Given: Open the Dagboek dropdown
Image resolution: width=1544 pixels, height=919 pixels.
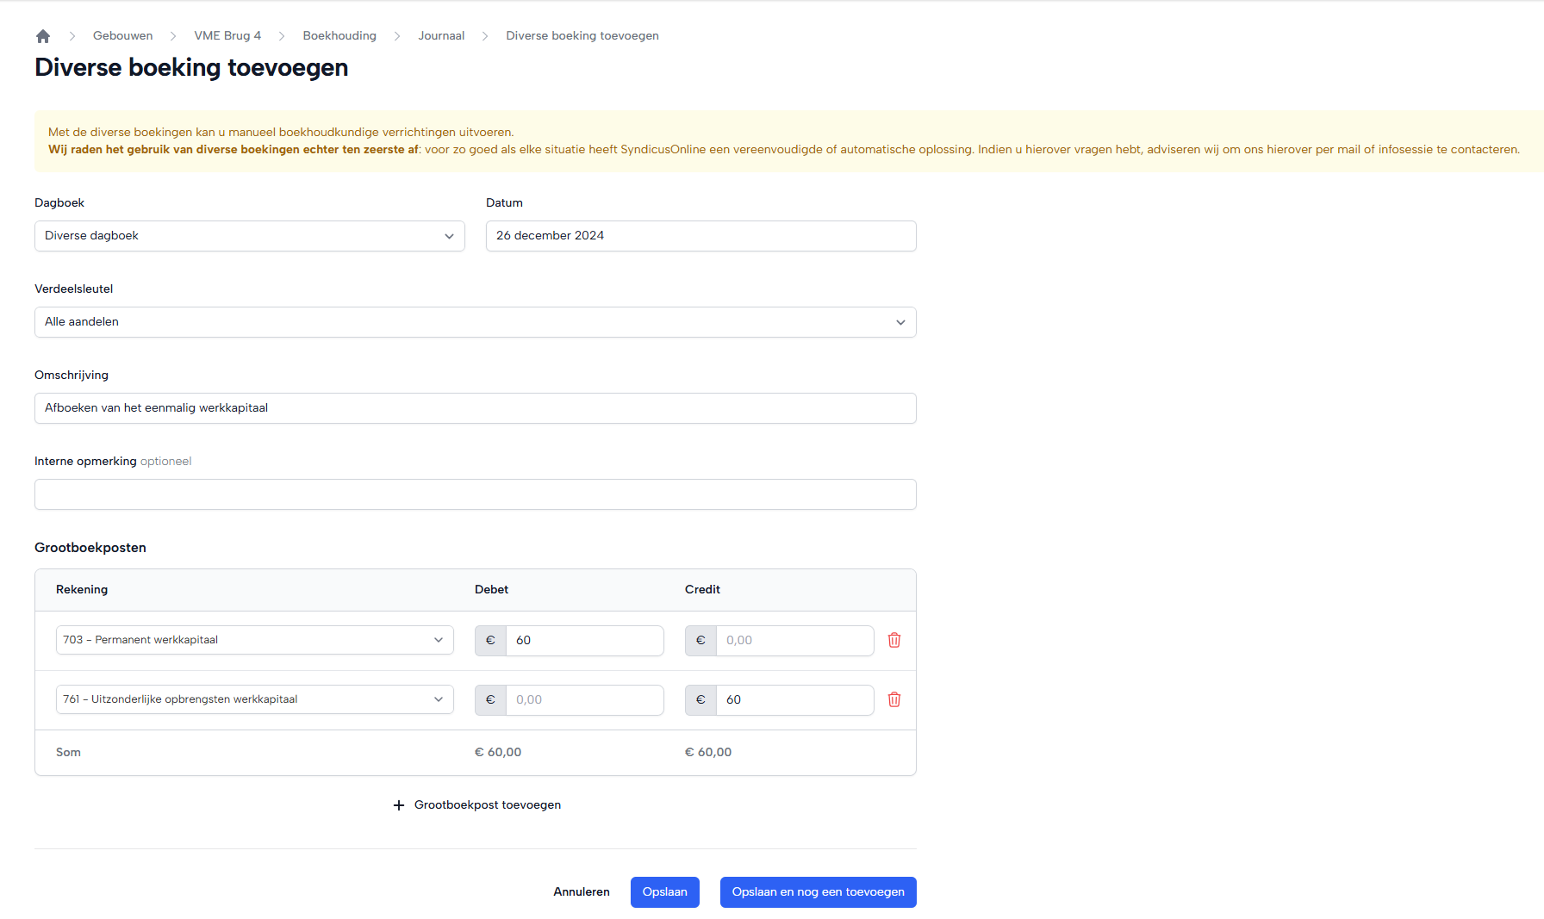Looking at the screenshot, I should [250, 236].
